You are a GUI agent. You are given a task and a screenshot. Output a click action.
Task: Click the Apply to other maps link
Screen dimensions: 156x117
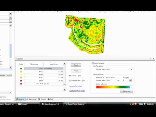[x=77, y=91]
